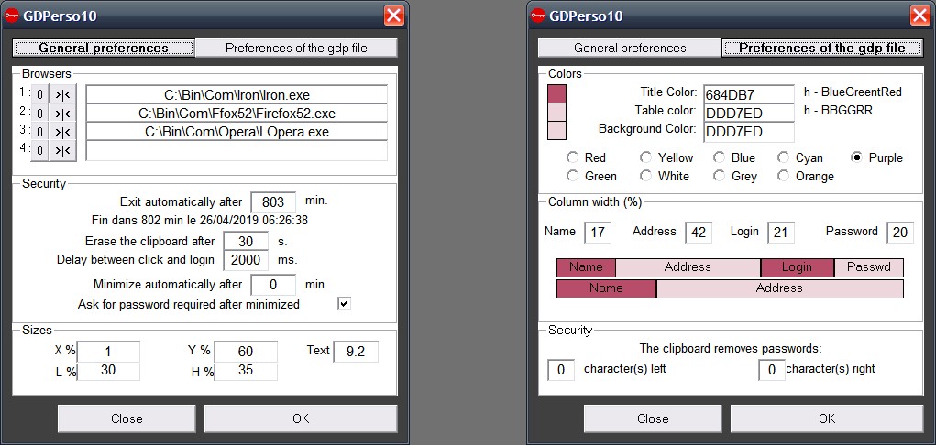Click the '0' button for browser 3
This screenshot has height=445, width=936.
39,132
